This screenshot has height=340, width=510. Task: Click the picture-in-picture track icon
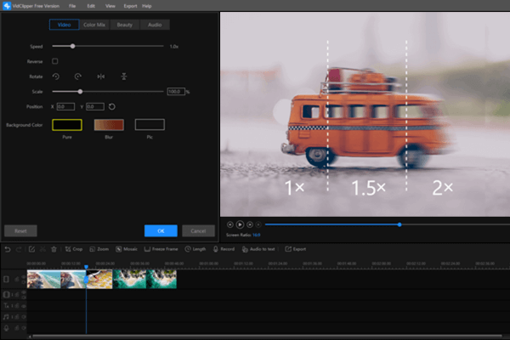coord(6,294)
